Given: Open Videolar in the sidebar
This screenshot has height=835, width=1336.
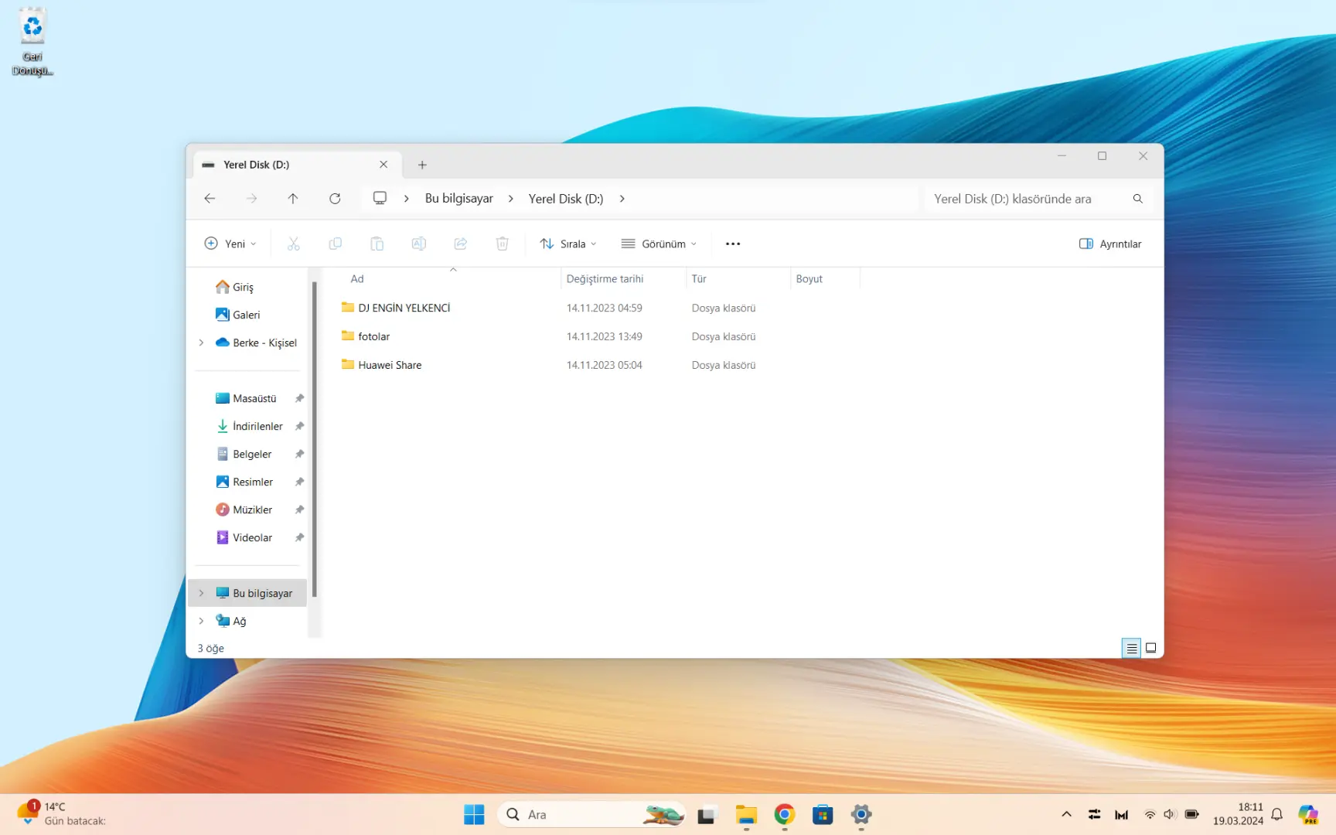Looking at the screenshot, I should [x=253, y=537].
